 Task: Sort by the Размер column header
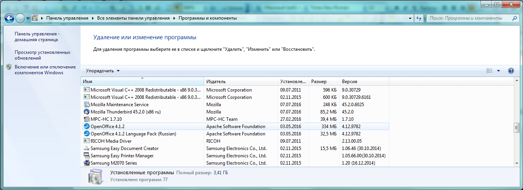pyautogui.click(x=324, y=82)
